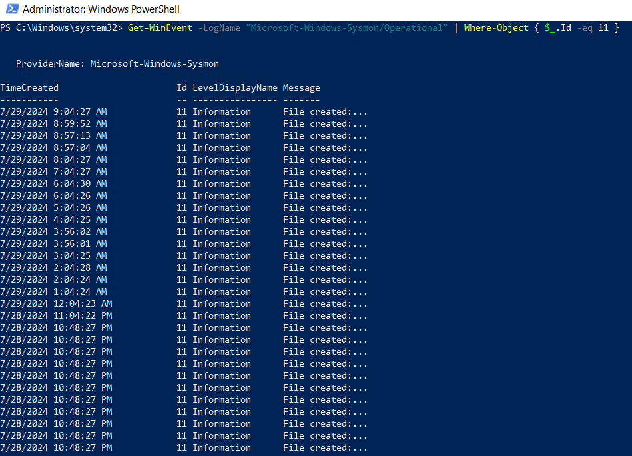
Task: Click the '7/29/2024 8:59:52 AM' timestamp
Action: (x=53, y=123)
